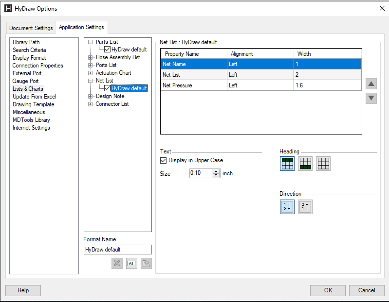Click the delete format X icon

(x=117, y=264)
